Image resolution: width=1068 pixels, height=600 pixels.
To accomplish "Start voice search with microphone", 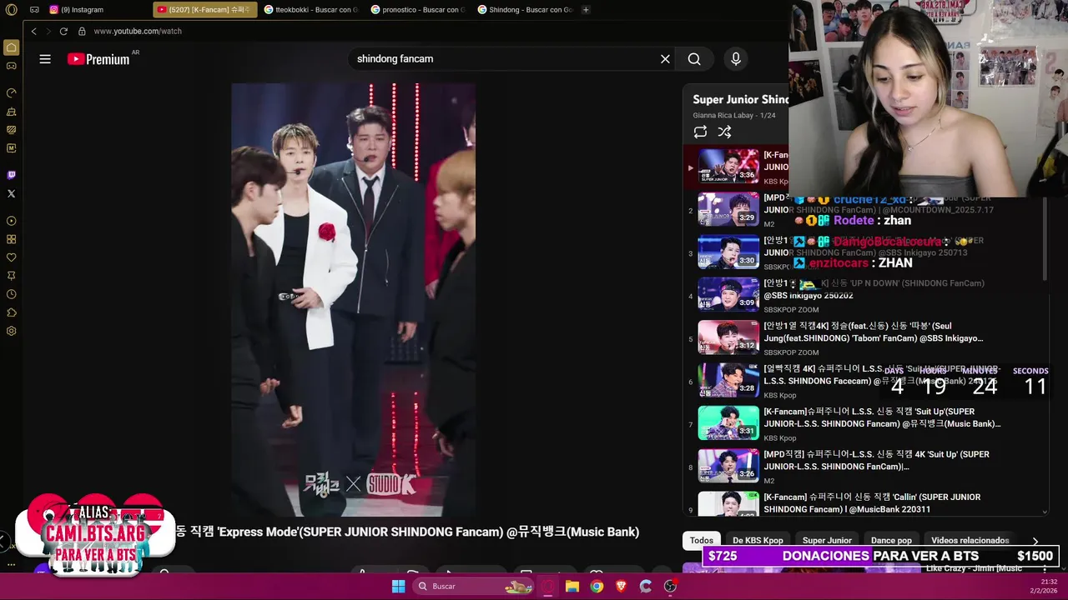I will [736, 59].
